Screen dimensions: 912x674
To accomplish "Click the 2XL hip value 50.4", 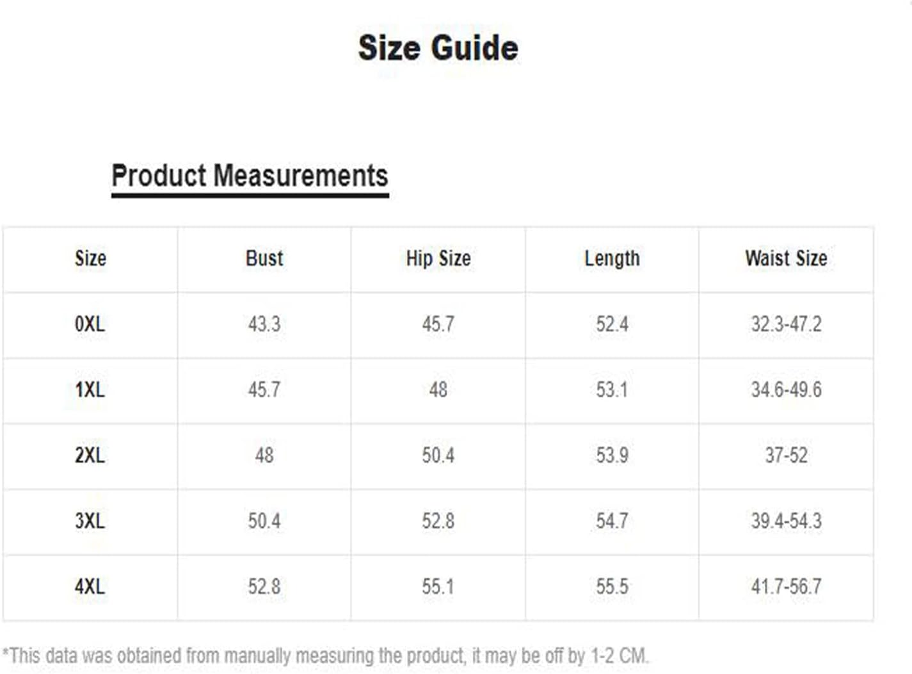I will point(438,456).
